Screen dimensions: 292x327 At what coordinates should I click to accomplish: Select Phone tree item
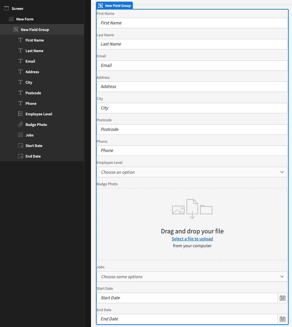click(x=42, y=104)
